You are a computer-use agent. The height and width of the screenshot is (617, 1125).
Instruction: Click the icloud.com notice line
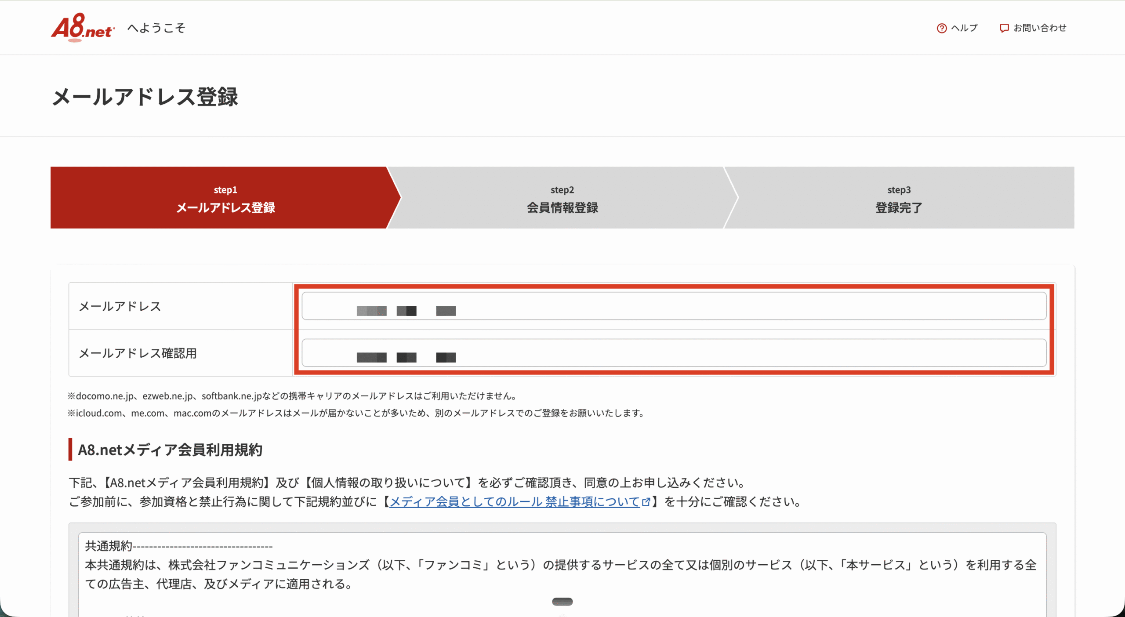coord(356,413)
